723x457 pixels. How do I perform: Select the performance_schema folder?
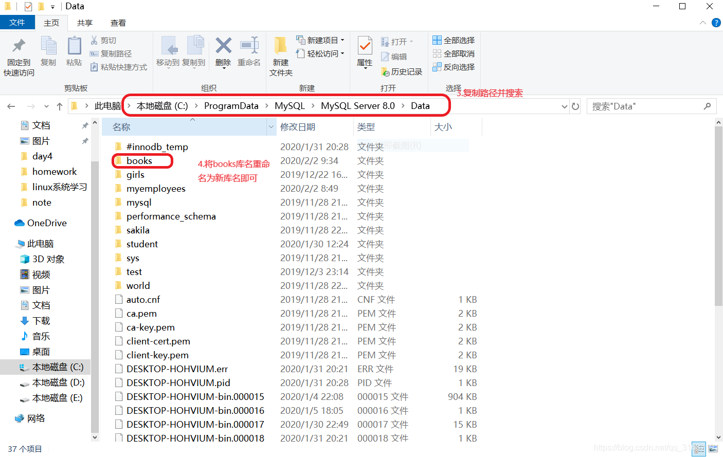coord(171,216)
